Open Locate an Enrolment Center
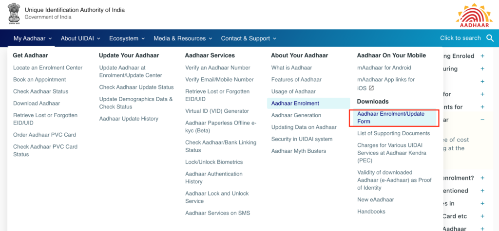Image resolution: width=499 pixels, height=231 pixels. click(48, 68)
